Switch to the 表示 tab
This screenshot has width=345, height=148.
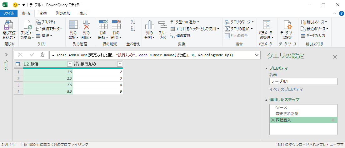tap(83, 13)
